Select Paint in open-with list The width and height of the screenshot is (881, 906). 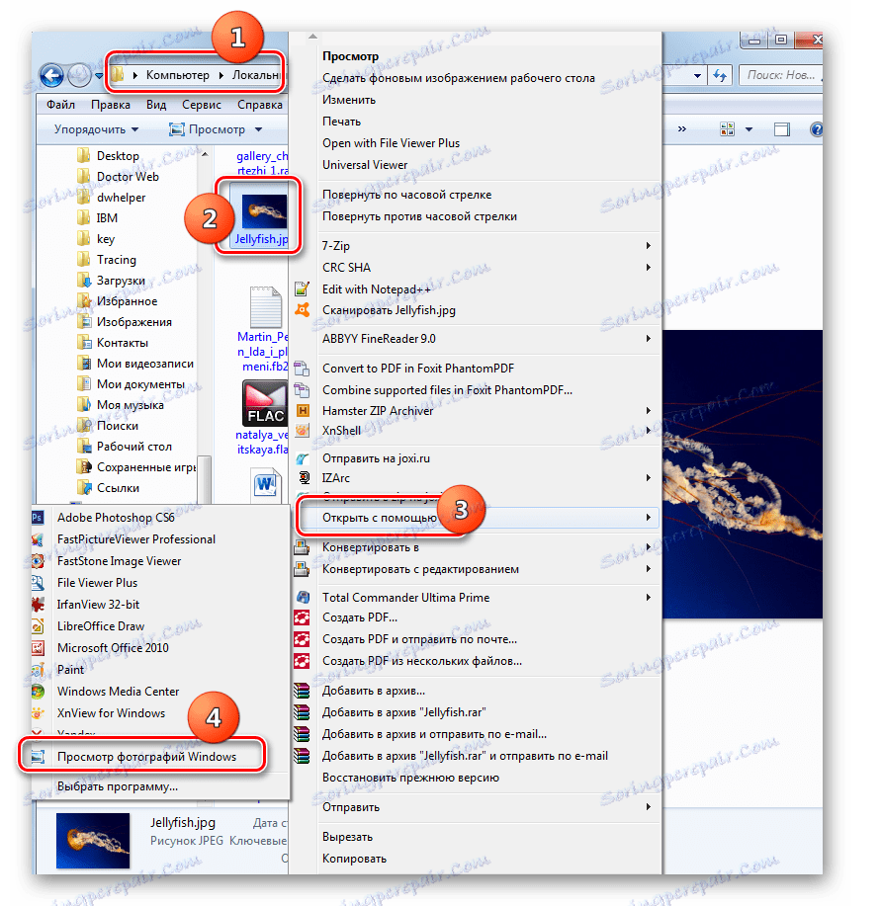coord(70,670)
